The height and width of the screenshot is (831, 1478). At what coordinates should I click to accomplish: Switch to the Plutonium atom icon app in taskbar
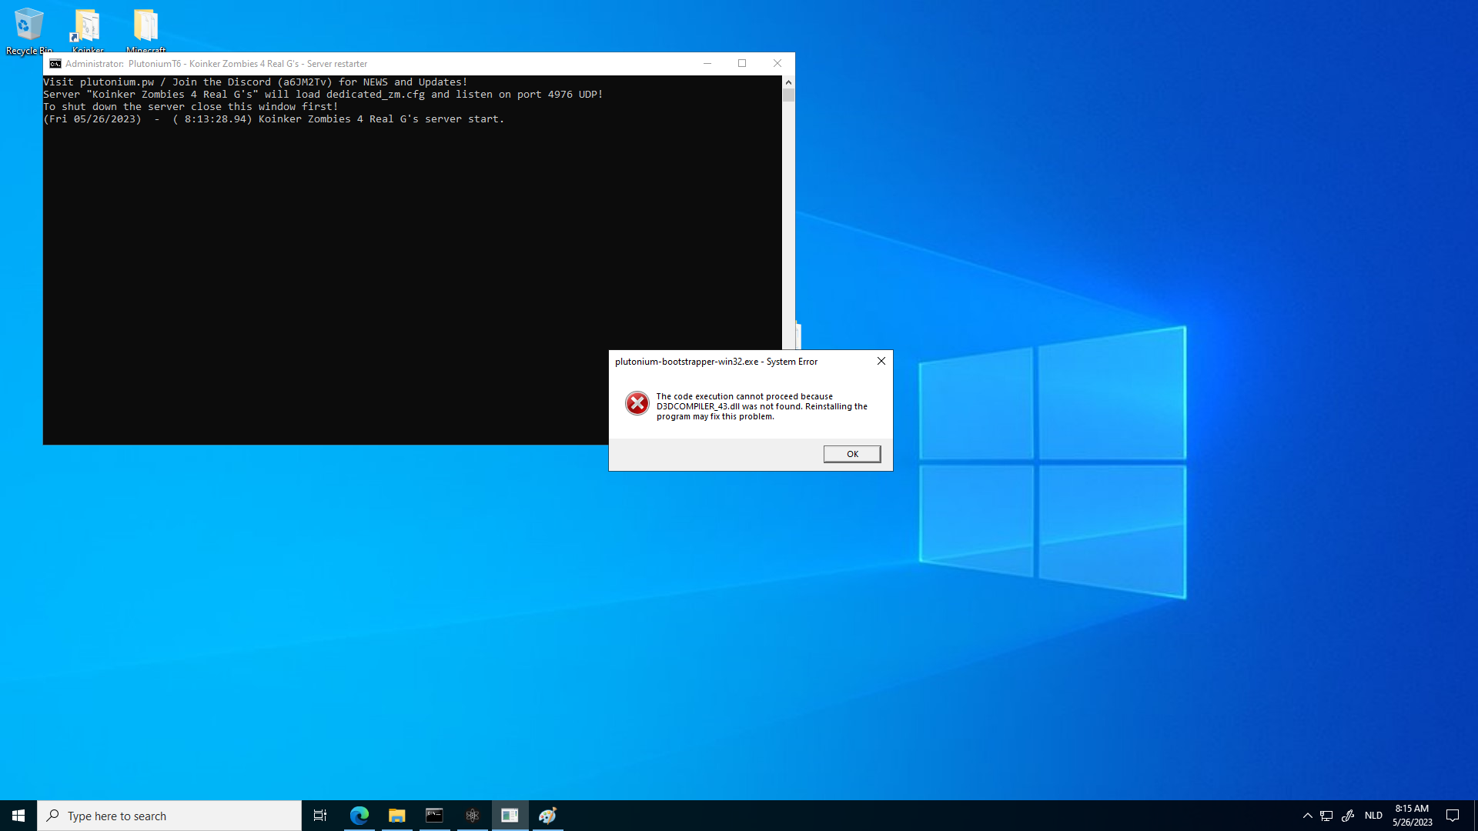tap(472, 816)
